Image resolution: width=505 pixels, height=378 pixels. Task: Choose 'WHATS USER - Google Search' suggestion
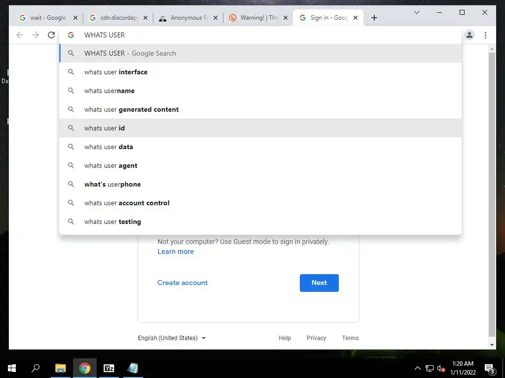[260, 53]
